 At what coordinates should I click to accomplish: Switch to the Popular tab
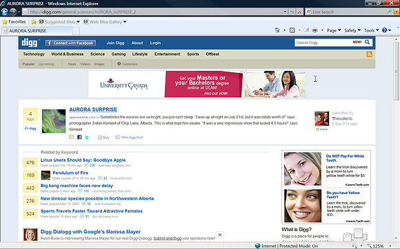click(28, 64)
